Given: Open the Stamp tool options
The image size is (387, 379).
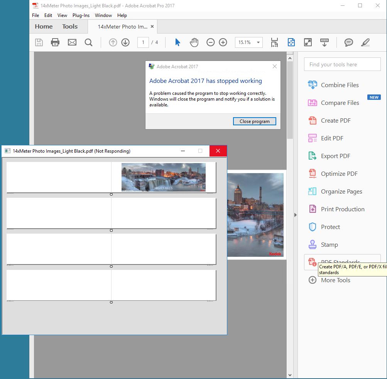Looking at the screenshot, I should pyautogui.click(x=329, y=244).
